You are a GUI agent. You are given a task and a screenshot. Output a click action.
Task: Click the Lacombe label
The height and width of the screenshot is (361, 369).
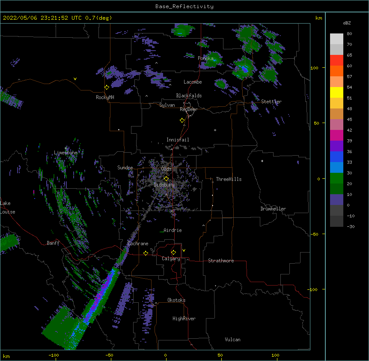coord(193,82)
